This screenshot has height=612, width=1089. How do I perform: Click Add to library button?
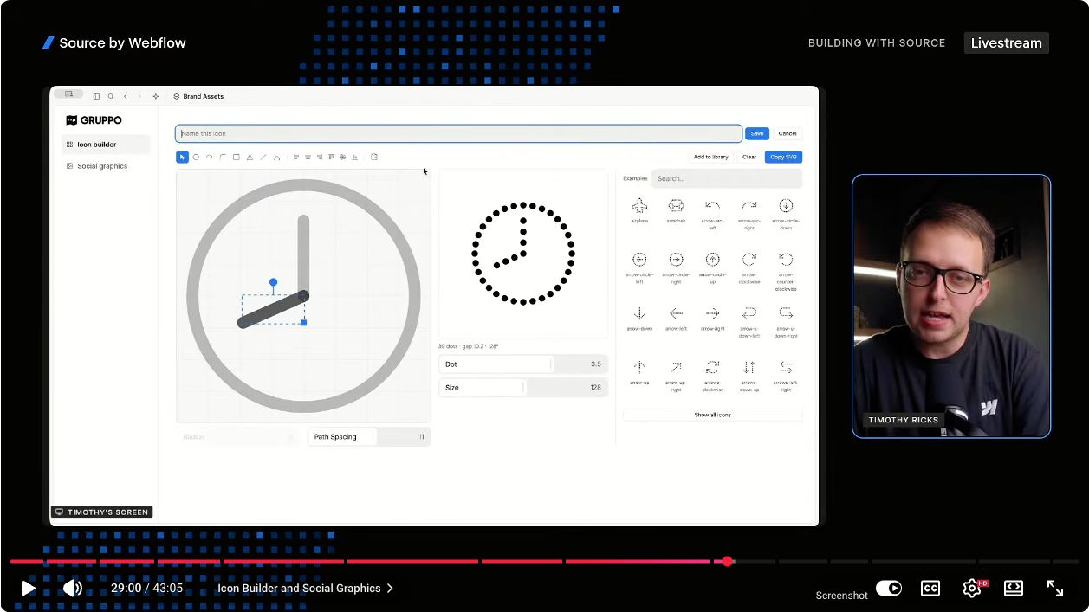[711, 157]
